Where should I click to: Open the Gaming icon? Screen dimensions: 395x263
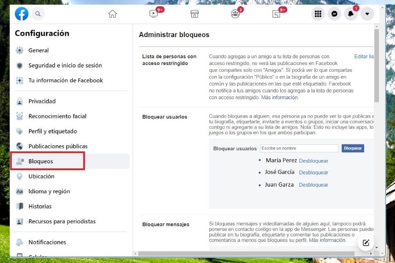(276, 14)
